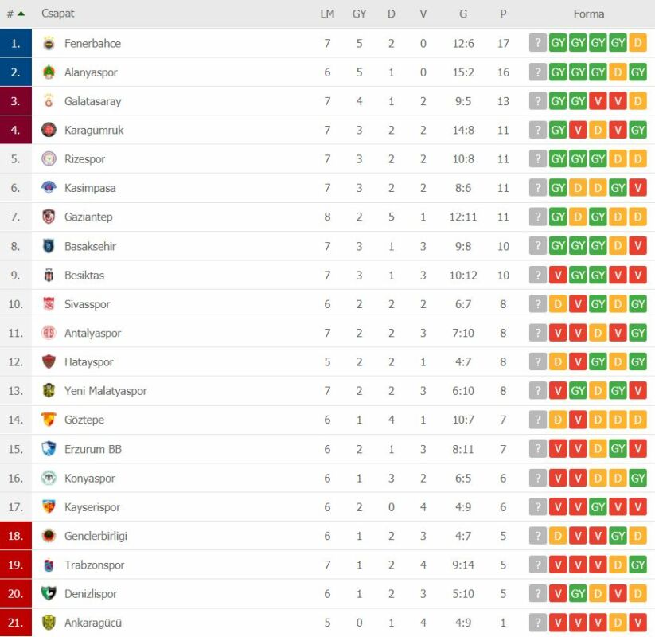Click the Göztepe crest icon
The height and width of the screenshot is (637, 655).
[49, 420]
